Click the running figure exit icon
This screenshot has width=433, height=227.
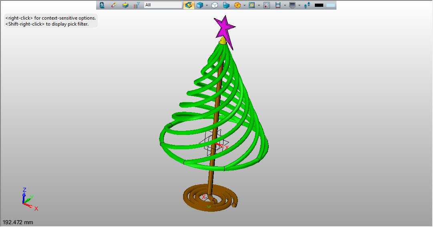tap(102, 5)
